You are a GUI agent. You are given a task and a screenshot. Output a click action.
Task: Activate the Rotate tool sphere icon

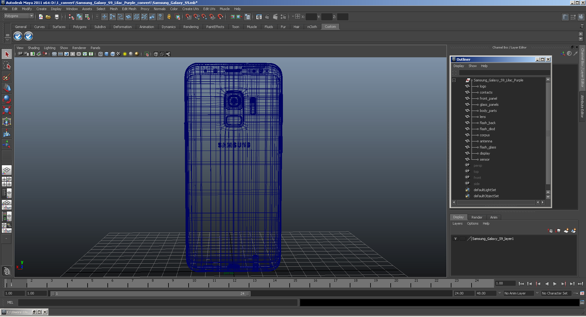(7, 99)
